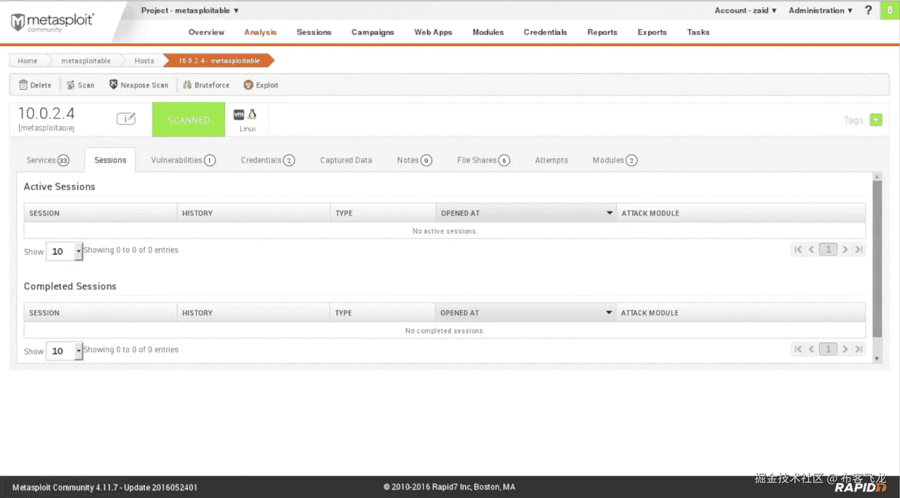Open the Reports menu

point(602,32)
